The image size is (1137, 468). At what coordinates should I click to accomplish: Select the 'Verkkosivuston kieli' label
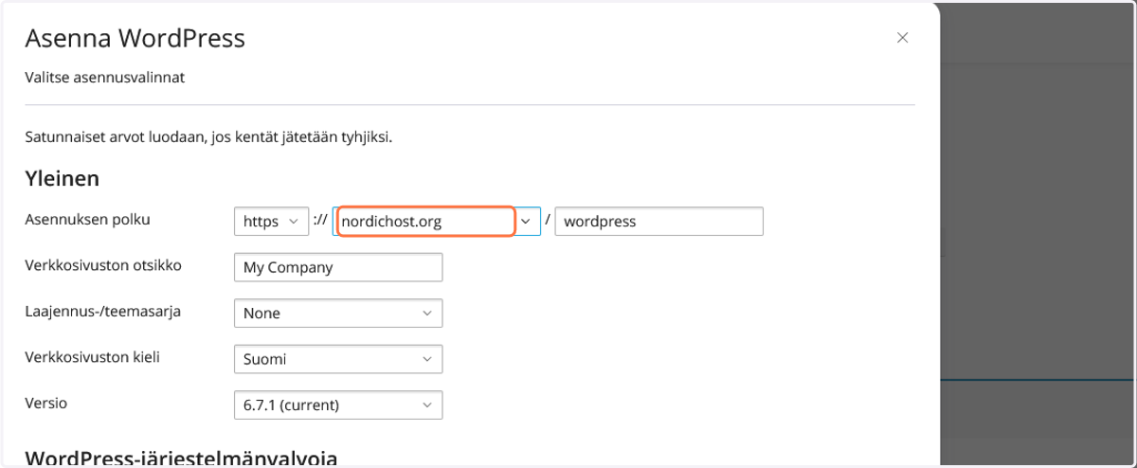pyautogui.click(x=92, y=357)
